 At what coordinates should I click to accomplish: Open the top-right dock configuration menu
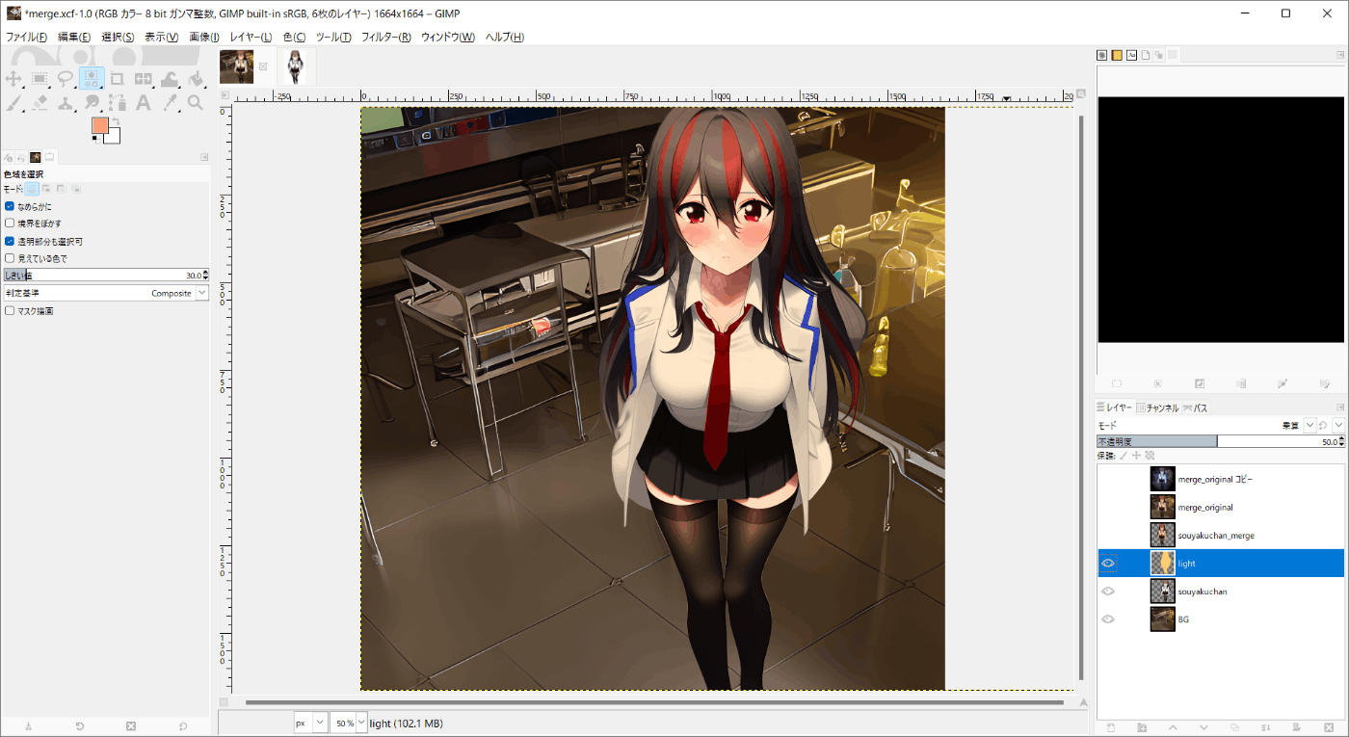1340,55
